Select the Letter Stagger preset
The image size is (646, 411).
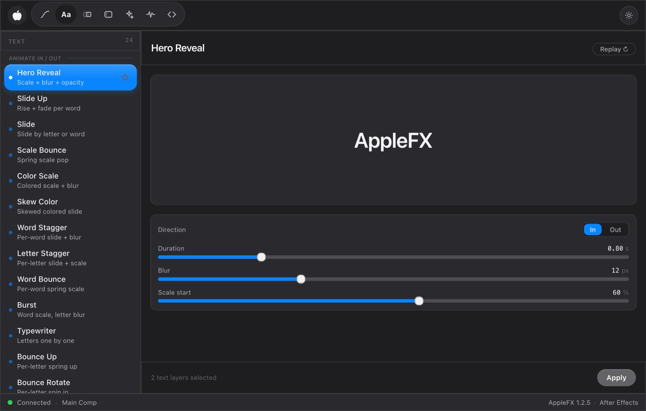(70, 258)
